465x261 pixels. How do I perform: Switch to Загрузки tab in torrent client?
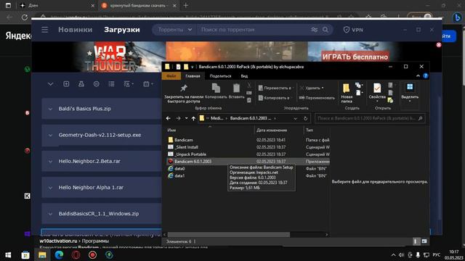point(122,30)
